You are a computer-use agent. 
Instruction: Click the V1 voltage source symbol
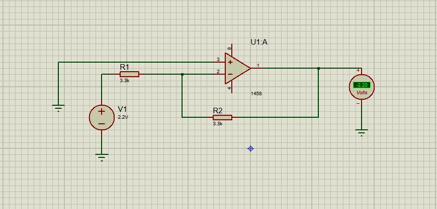(102, 117)
